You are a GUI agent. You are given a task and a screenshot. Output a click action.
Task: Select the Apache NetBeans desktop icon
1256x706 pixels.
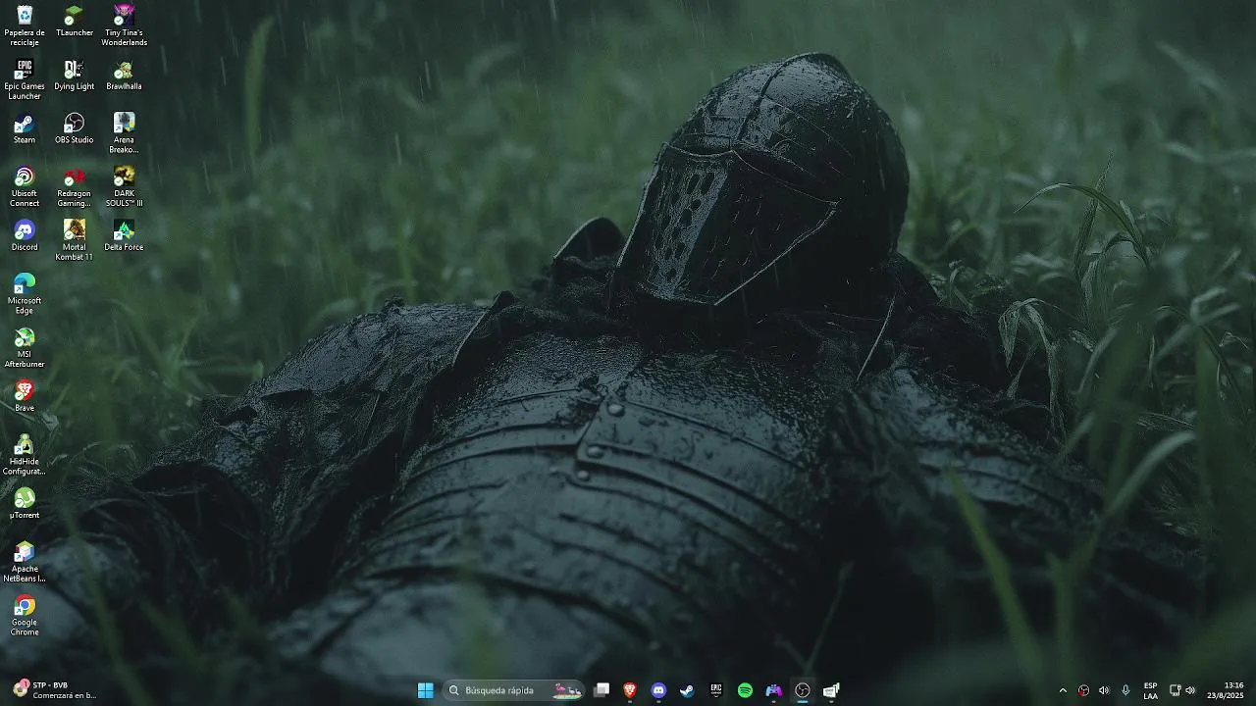[25, 562]
